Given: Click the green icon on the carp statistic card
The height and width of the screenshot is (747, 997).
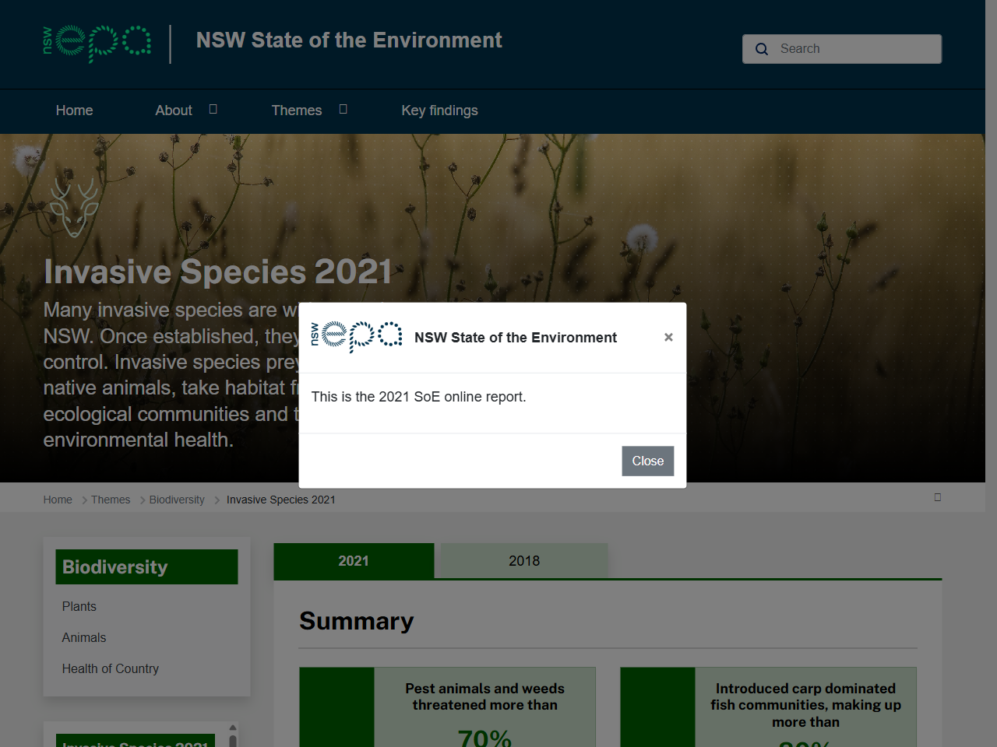Looking at the screenshot, I should [657, 707].
